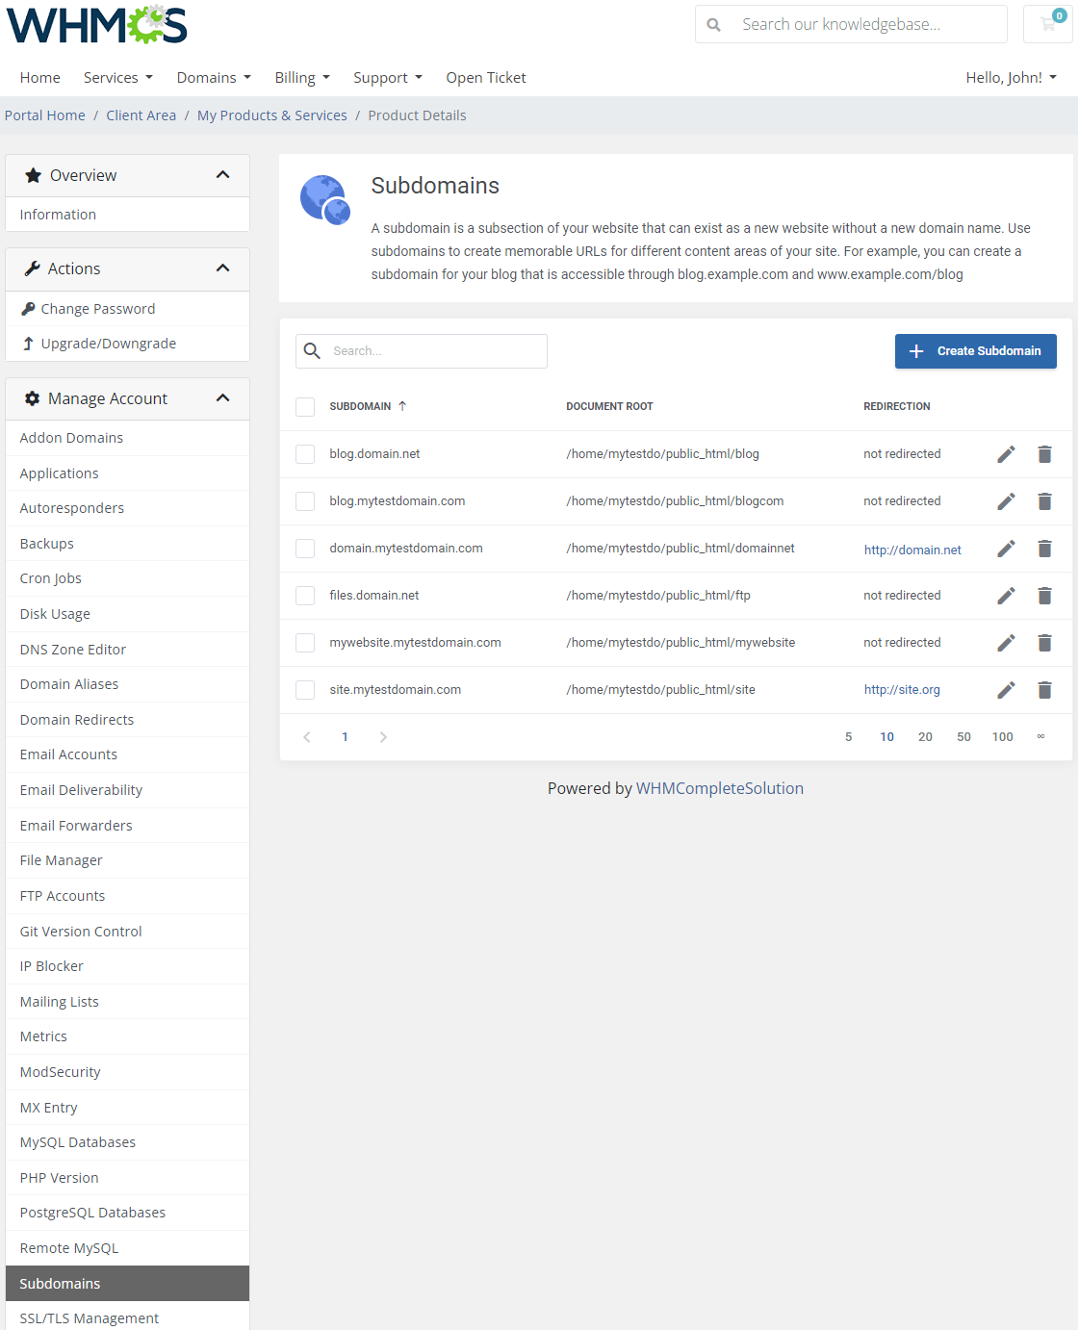Open the WHMCompleteSolution link
The width and height of the screenshot is (1079, 1330).
click(720, 788)
